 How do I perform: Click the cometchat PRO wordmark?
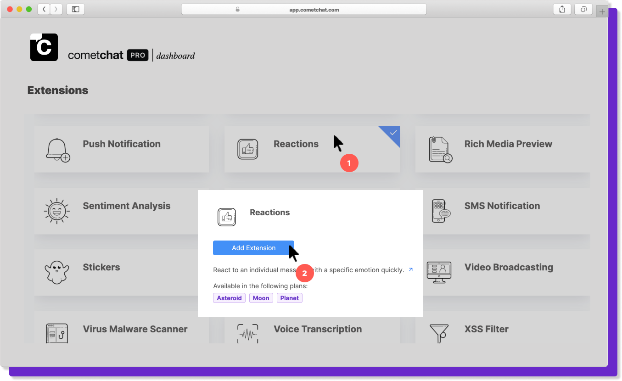pyautogui.click(x=108, y=56)
